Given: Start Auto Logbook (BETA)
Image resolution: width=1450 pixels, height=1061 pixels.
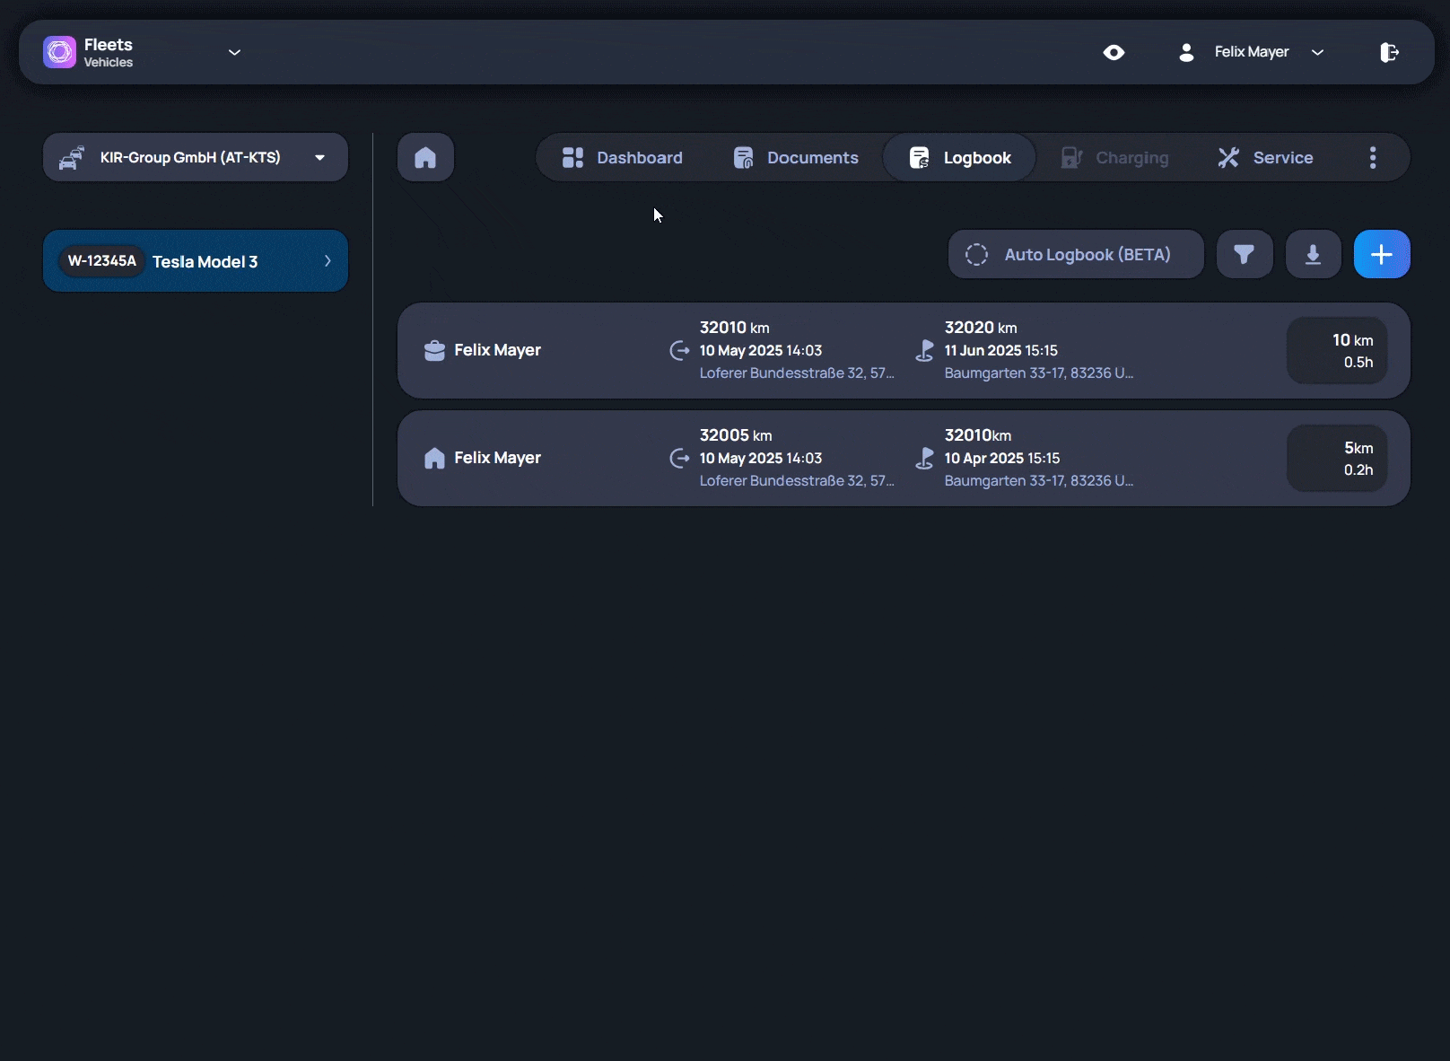Looking at the screenshot, I should [x=1076, y=254].
